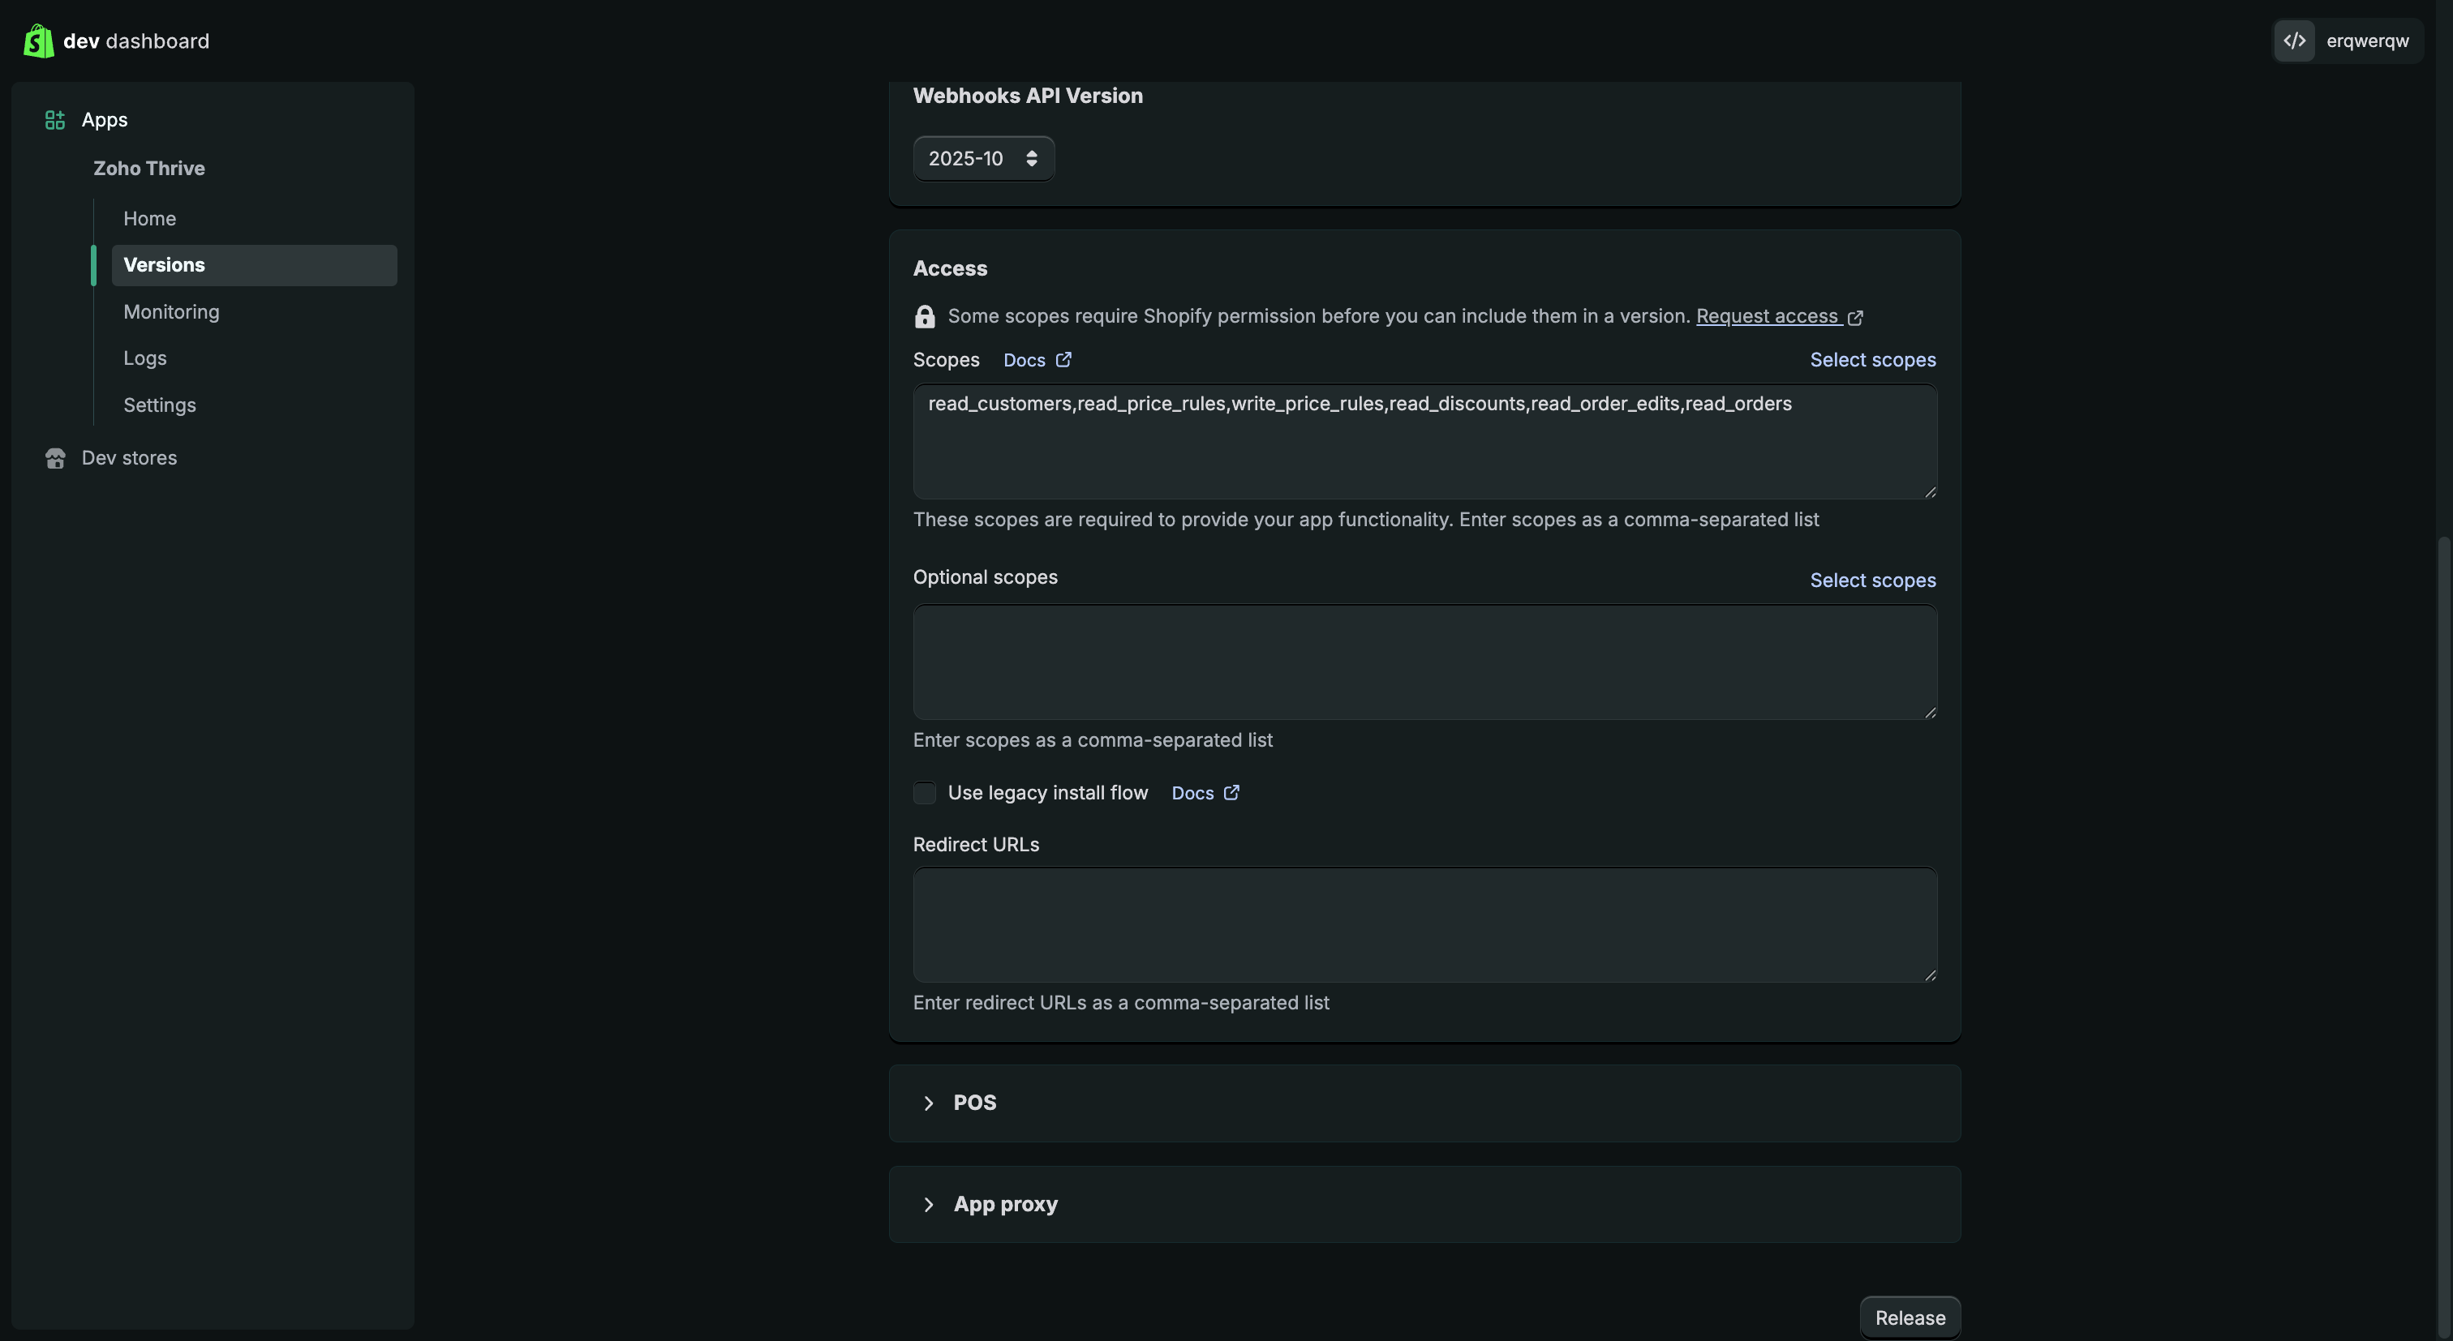The image size is (2453, 1341).
Task: Click the Release button
Action: (1910, 1317)
